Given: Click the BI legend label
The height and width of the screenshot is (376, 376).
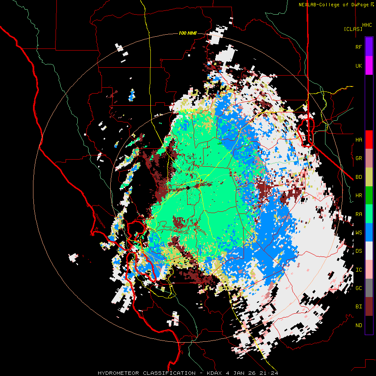Looking at the screenshot, I should point(358,307).
